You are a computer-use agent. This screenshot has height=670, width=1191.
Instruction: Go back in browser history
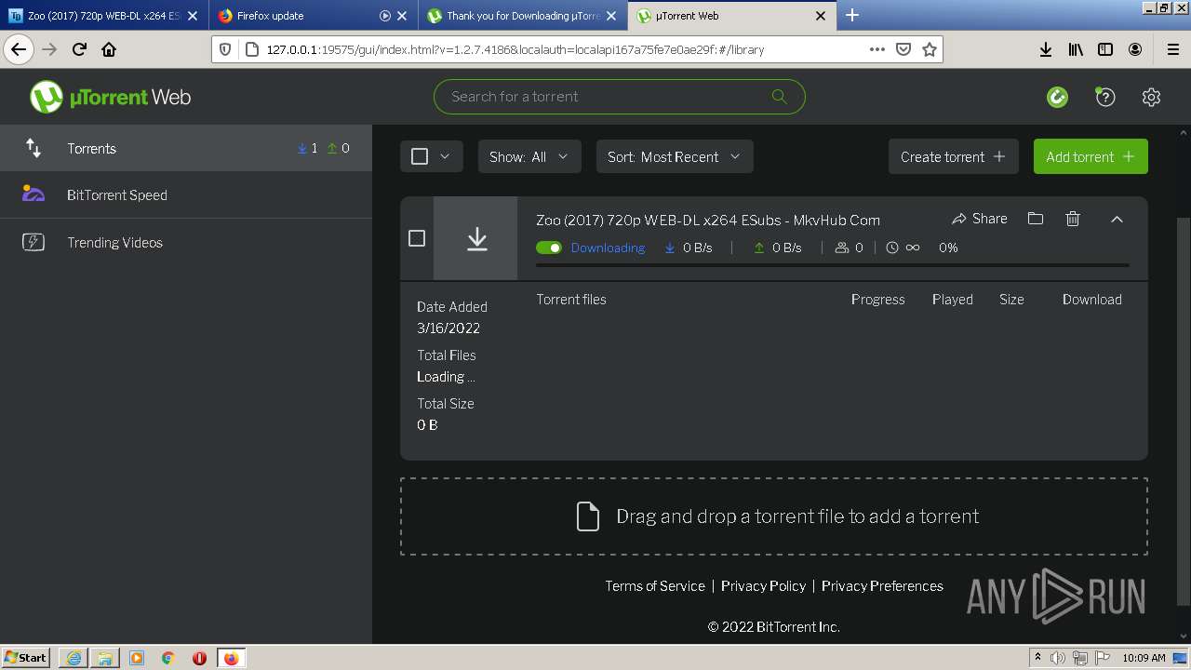[19, 49]
